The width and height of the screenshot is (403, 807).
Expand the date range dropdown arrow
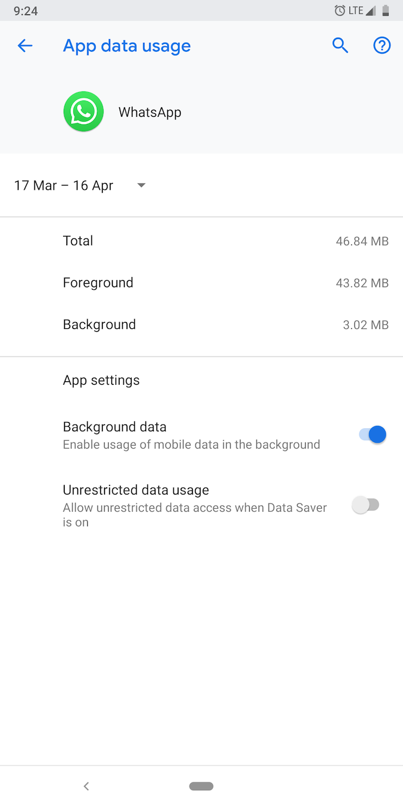click(141, 185)
